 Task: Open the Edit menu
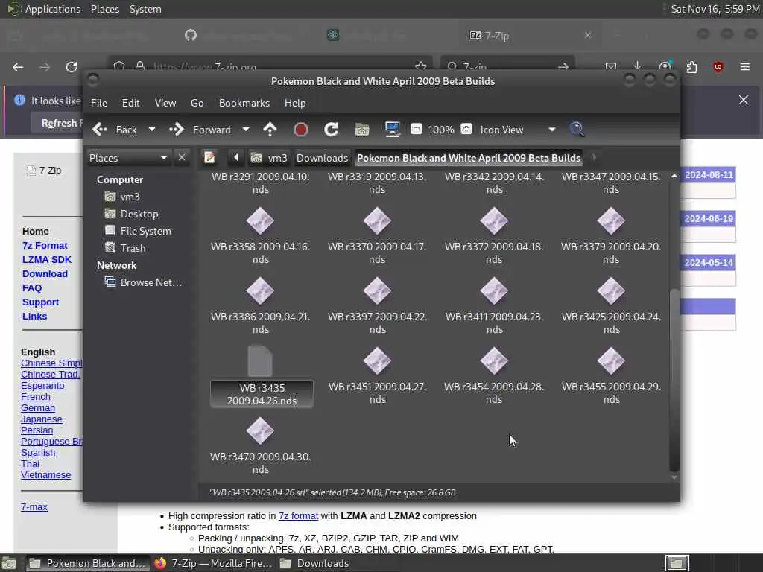coord(130,103)
